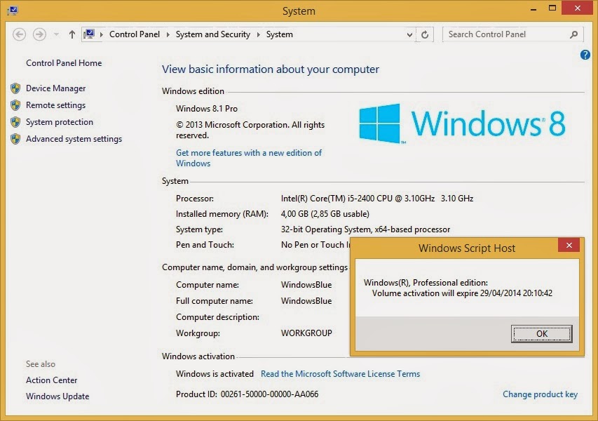Select the text 'Windows 8.1 Pro'
598x421 pixels.
point(207,108)
